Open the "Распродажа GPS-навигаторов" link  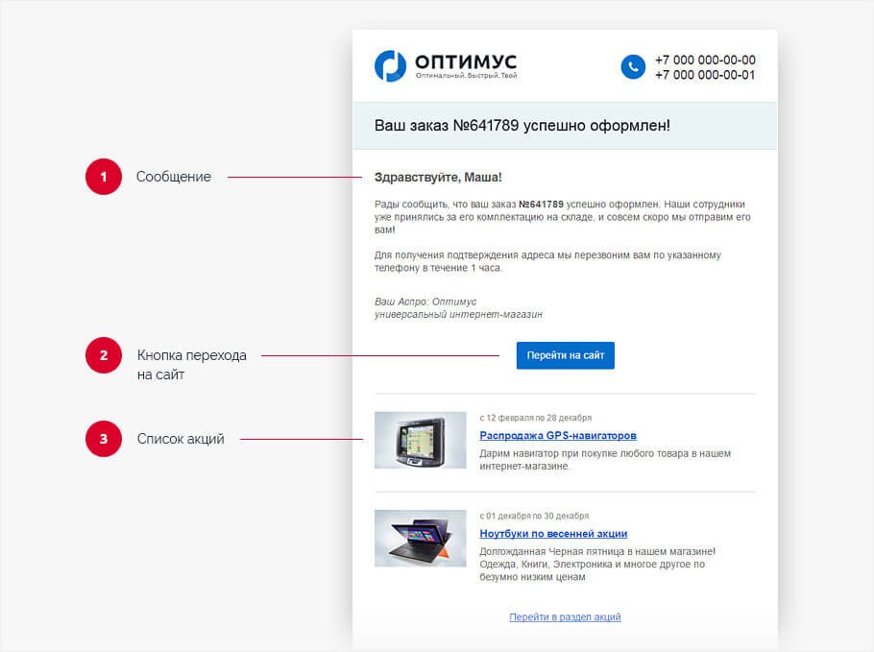[557, 435]
